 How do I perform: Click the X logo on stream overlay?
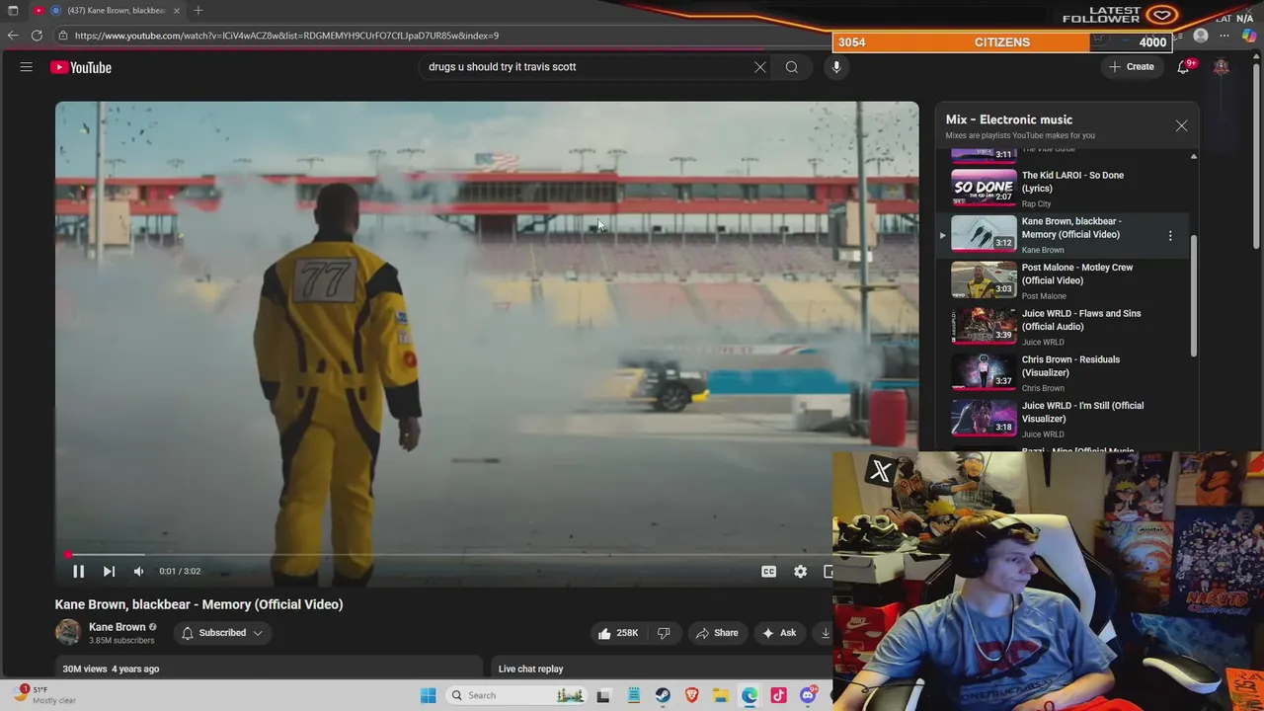coord(880,471)
